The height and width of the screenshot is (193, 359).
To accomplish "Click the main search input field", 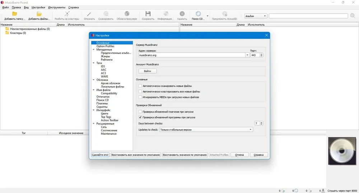I will (x=308, y=16).
